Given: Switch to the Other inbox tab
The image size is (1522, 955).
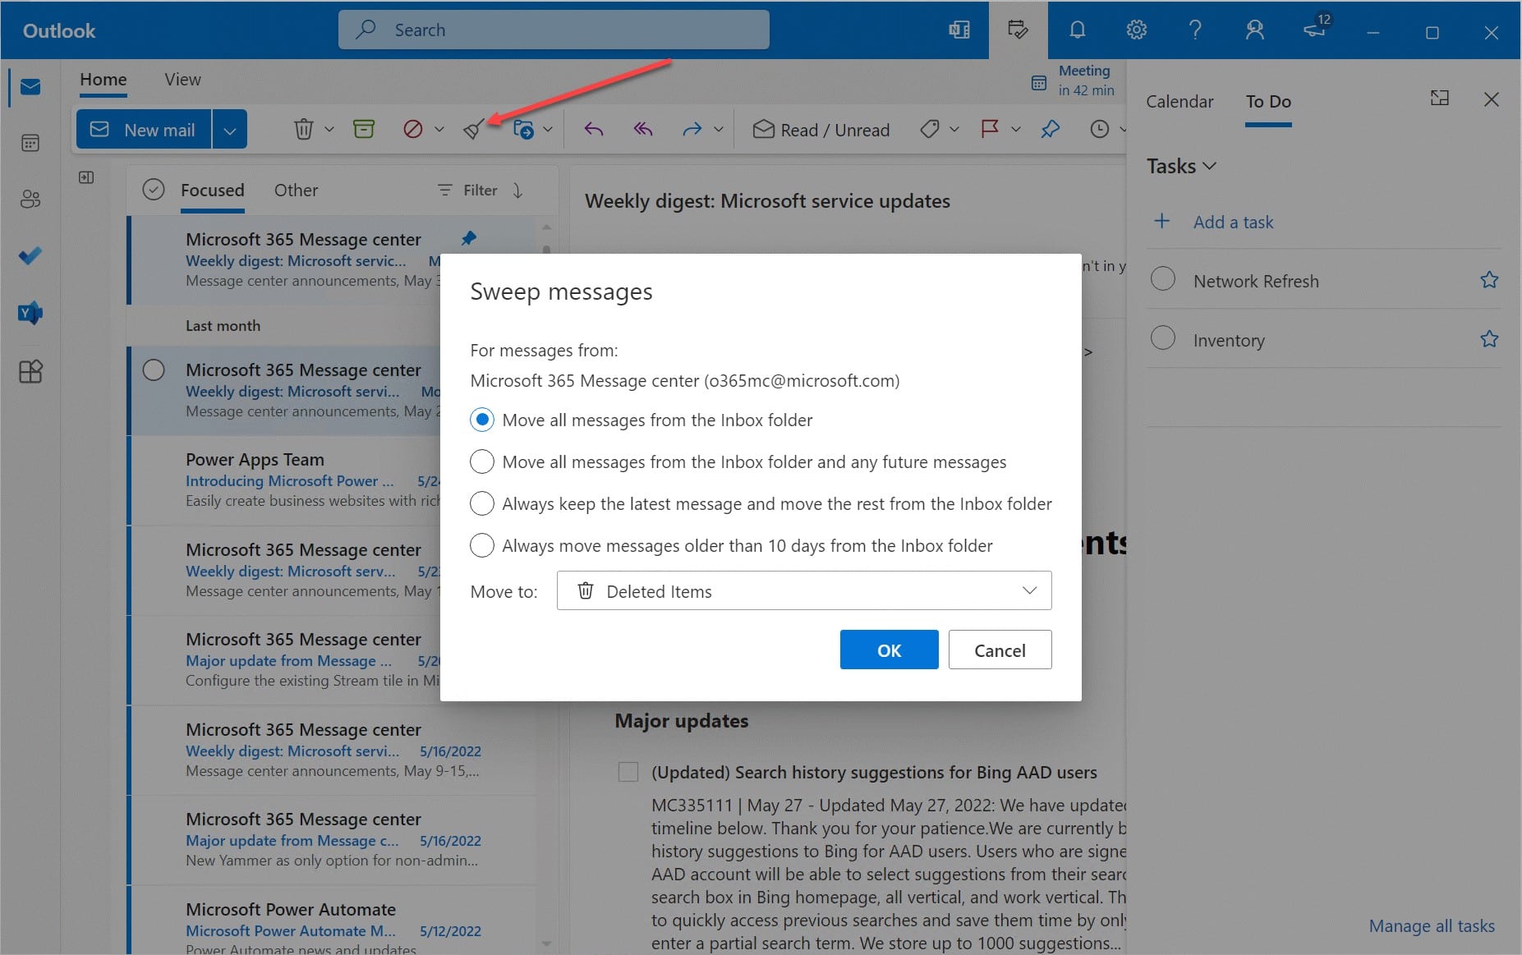Looking at the screenshot, I should [296, 190].
